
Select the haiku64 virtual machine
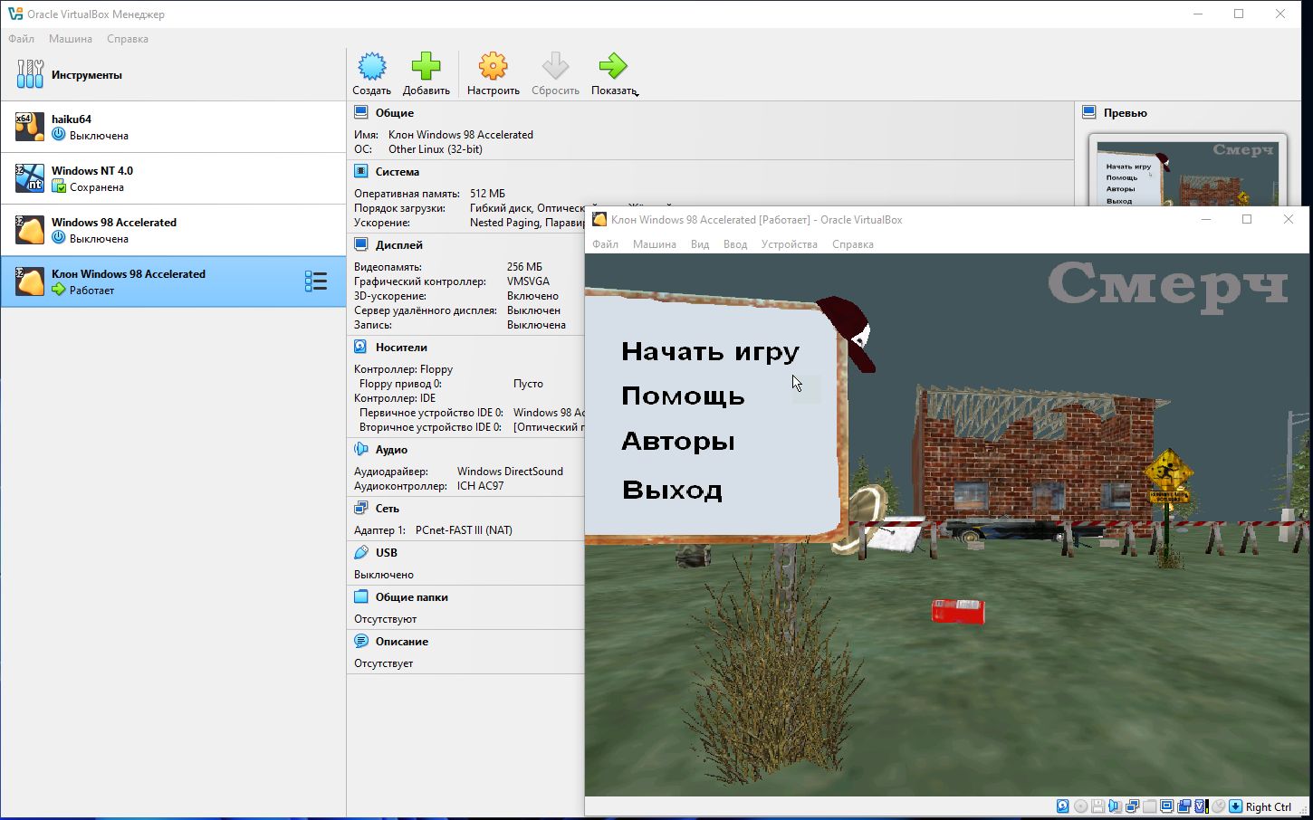tap(172, 127)
